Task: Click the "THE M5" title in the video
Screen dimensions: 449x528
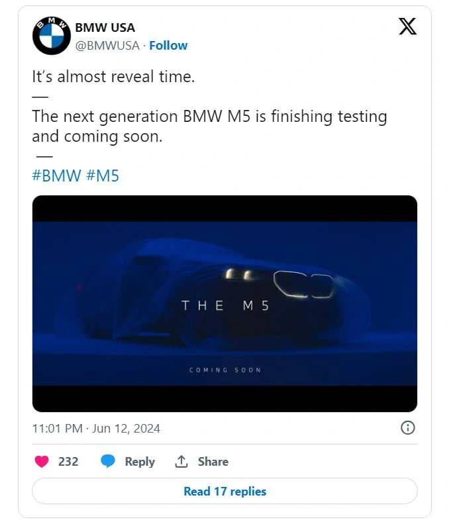Action: click(x=224, y=305)
